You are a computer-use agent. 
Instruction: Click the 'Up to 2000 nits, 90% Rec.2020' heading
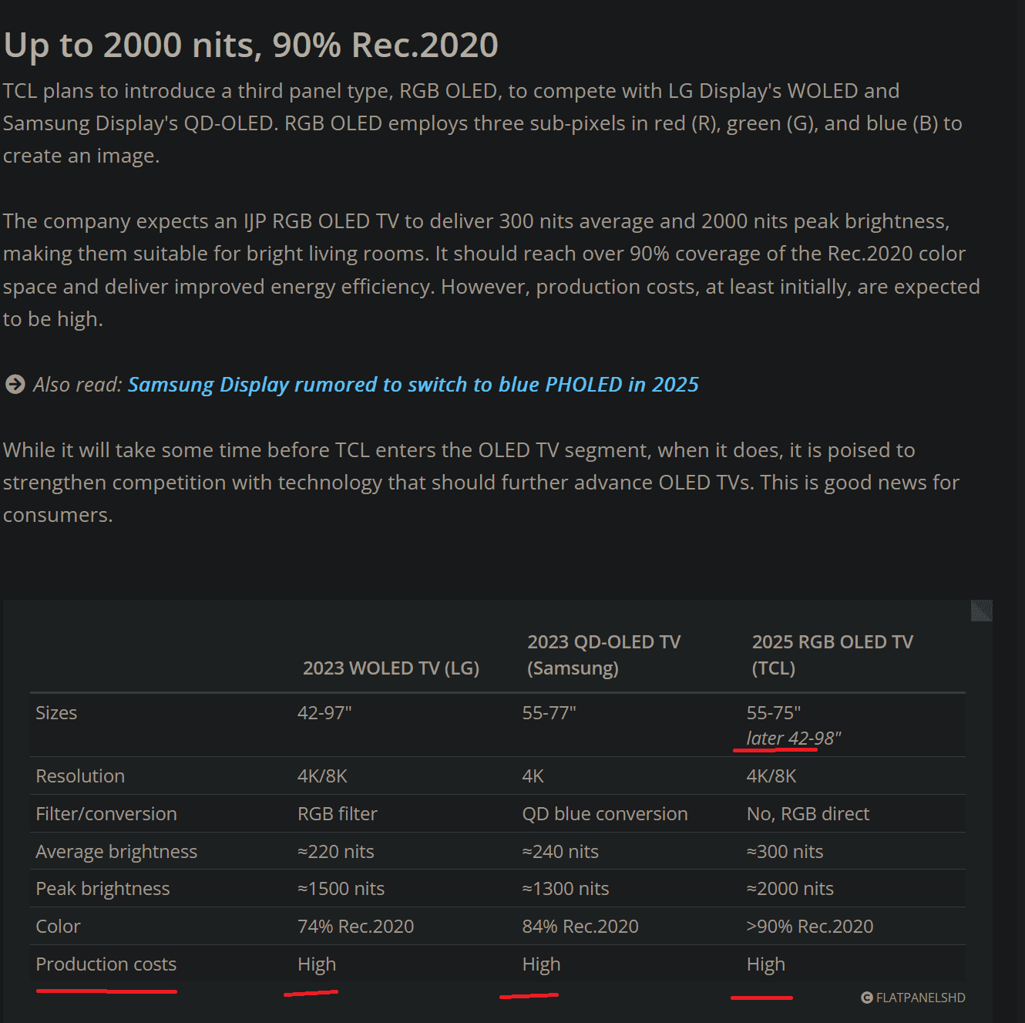[x=251, y=45]
